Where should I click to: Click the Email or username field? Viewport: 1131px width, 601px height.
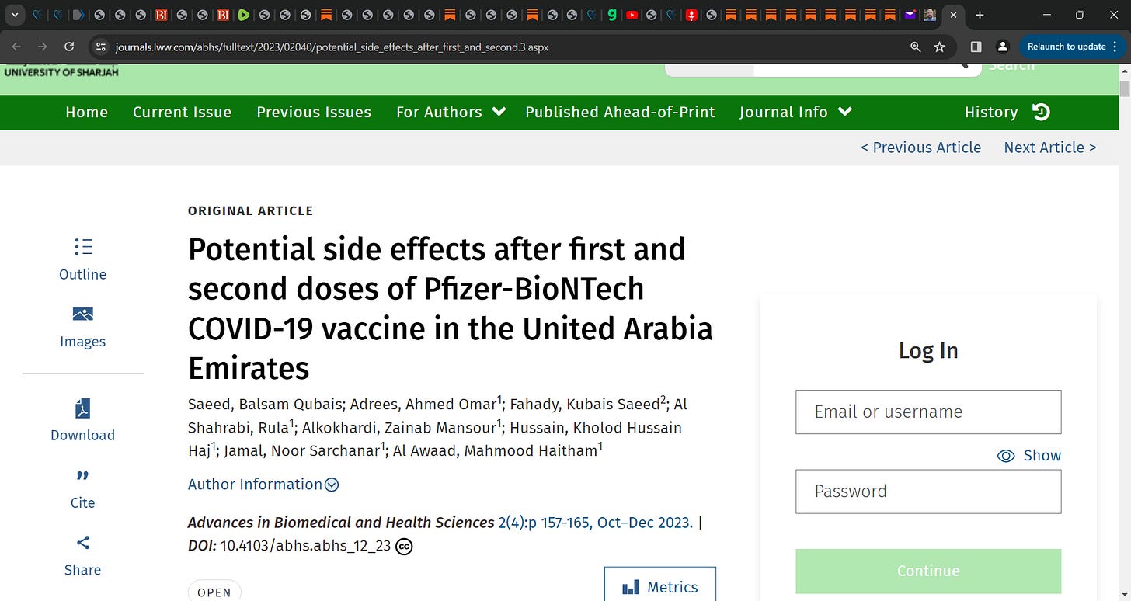click(928, 412)
